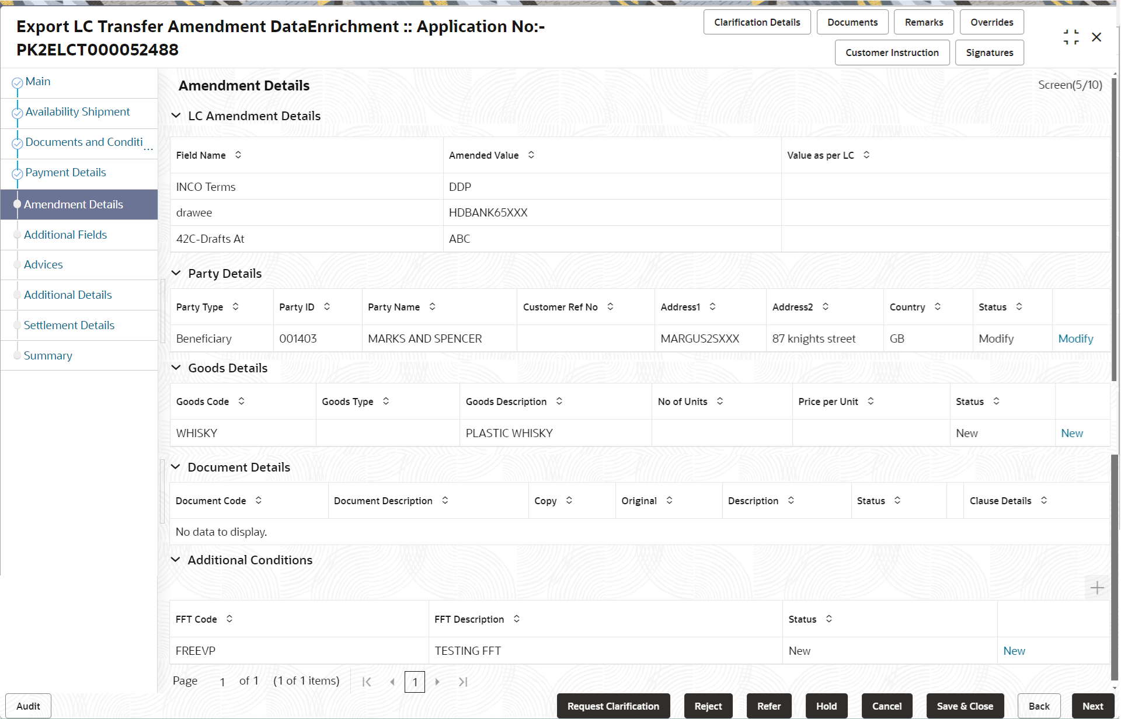Click the restore screen size icon
The height and width of the screenshot is (719, 1121).
tap(1071, 36)
